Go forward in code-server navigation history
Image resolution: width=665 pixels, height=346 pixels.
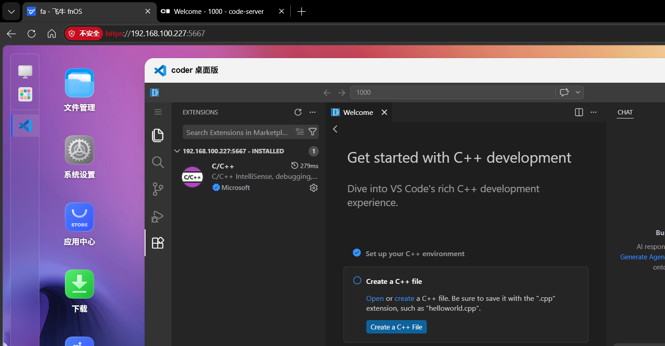(342, 93)
